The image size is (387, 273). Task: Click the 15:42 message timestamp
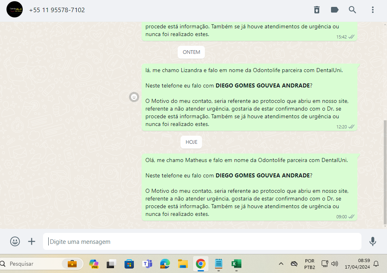click(x=341, y=37)
